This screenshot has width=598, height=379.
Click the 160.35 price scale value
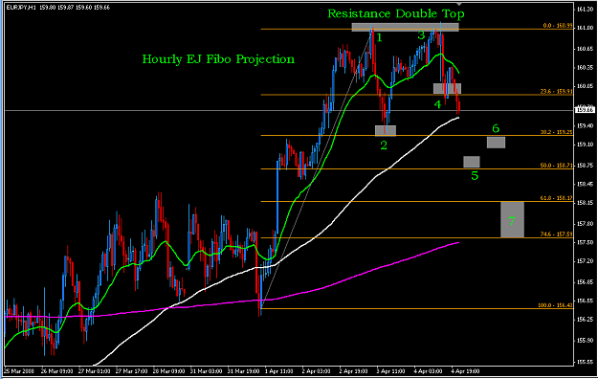[x=585, y=68]
